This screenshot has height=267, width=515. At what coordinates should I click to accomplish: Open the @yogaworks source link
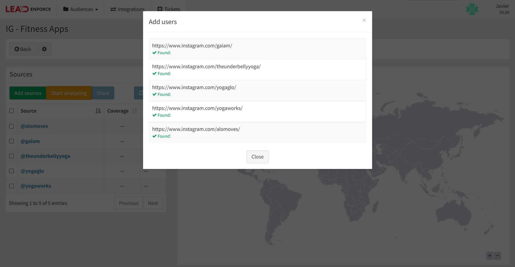(36, 186)
